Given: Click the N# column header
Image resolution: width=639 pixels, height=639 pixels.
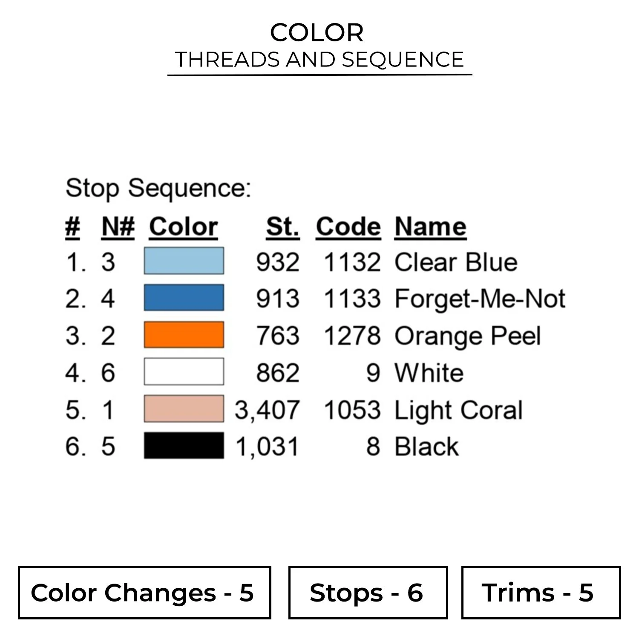Looking at the screenshot, I should (118, 226).
